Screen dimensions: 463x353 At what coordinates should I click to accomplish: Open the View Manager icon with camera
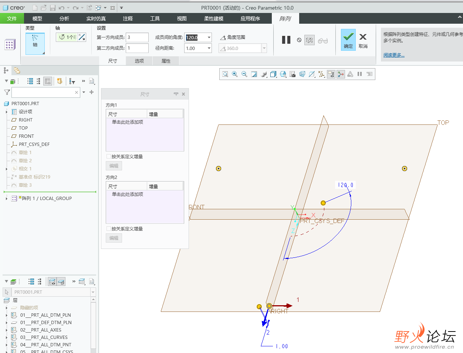point(293,74)
